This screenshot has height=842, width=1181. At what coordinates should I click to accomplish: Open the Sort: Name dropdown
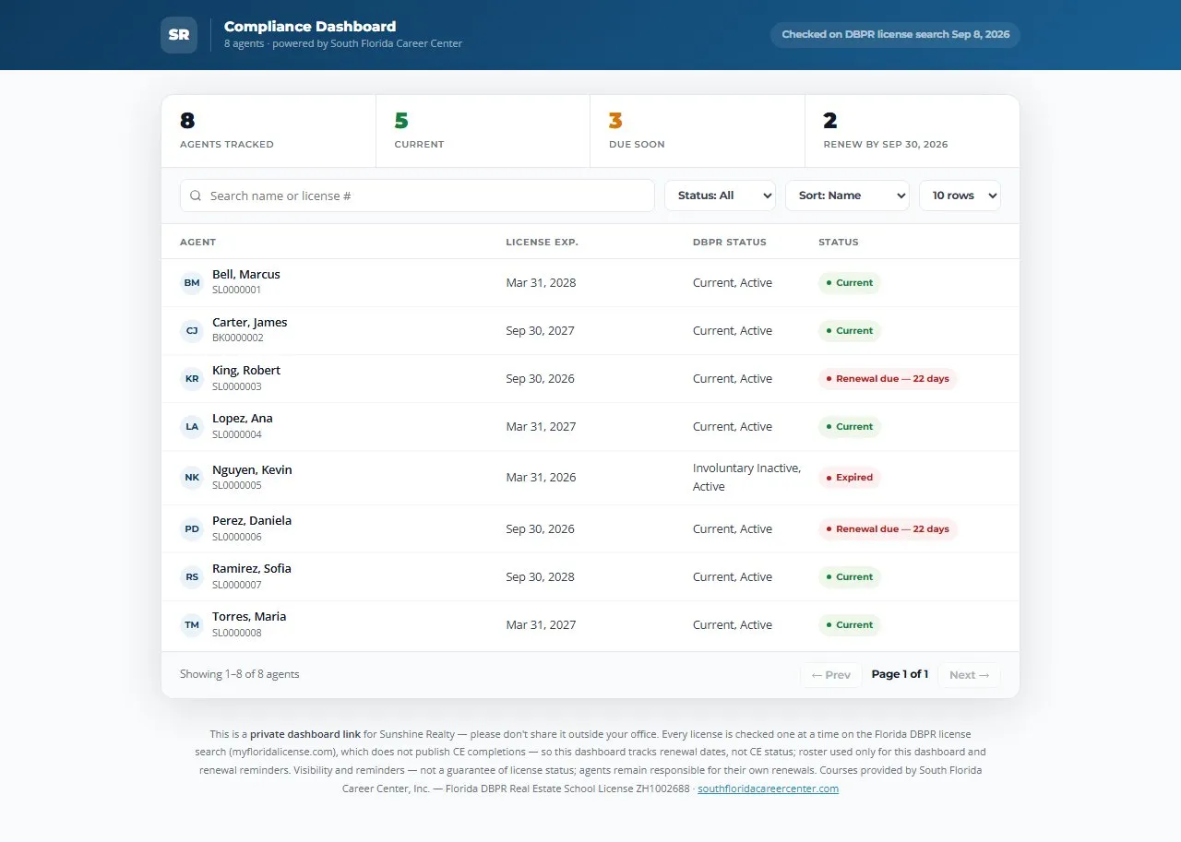click(847, 196)
